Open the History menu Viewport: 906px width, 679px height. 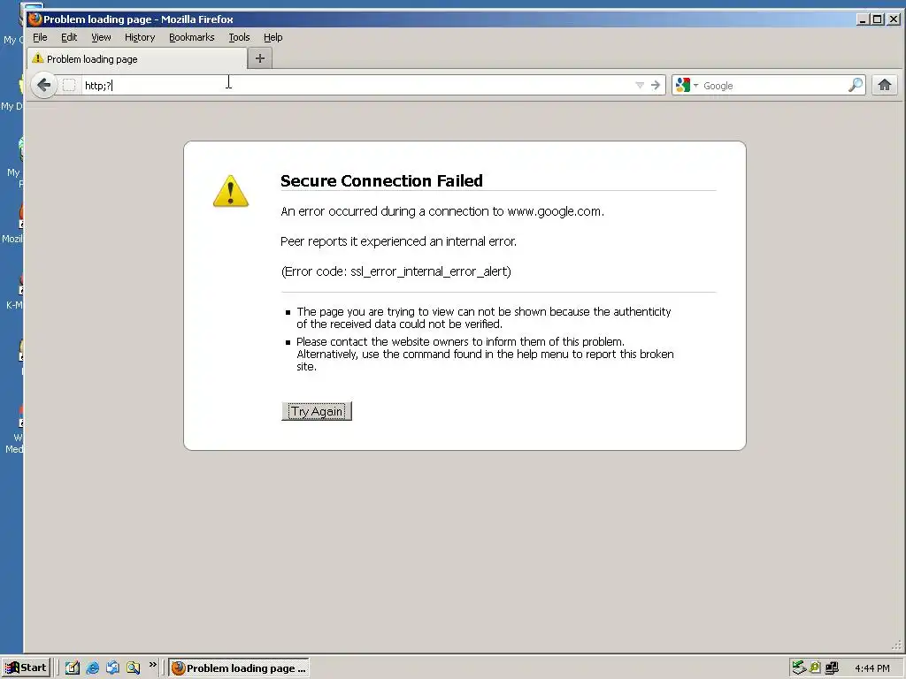point(140,37)
